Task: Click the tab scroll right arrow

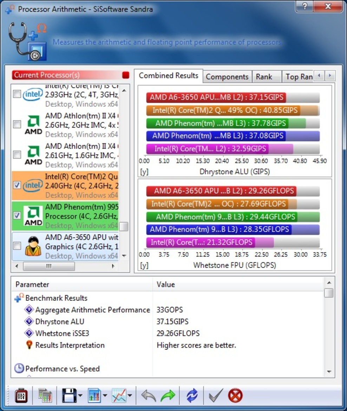Action: point(330,76)
